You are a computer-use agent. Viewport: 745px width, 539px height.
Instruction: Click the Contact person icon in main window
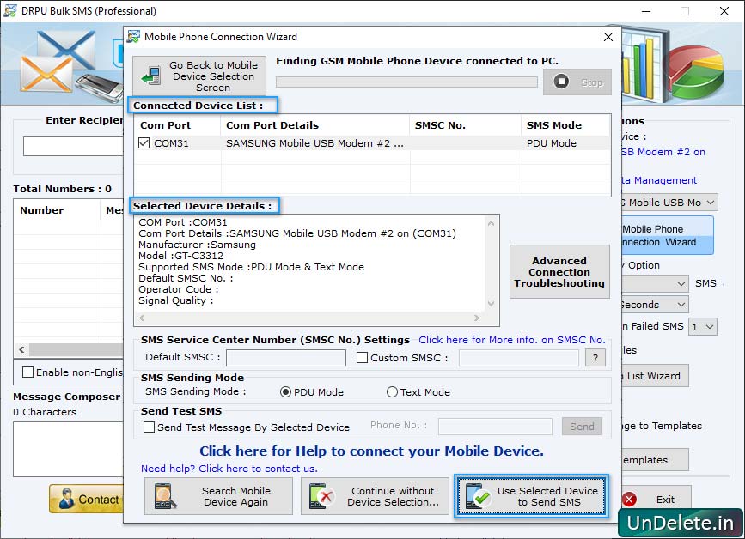pos(66,500)
